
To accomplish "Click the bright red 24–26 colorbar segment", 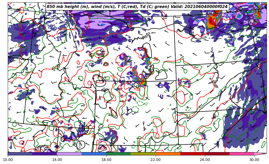I will 193,154.
